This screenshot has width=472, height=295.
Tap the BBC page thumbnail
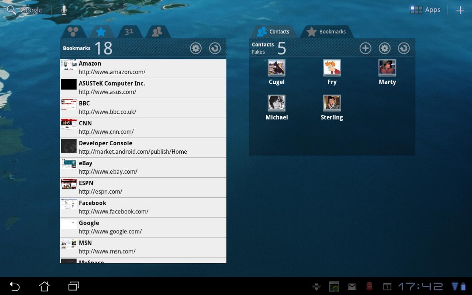tap(69, 104)
